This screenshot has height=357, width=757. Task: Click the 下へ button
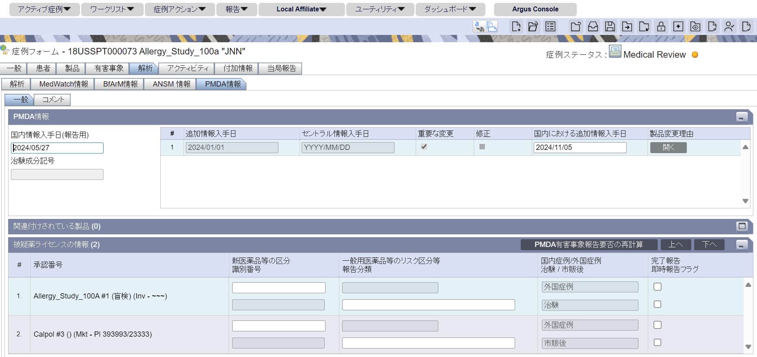click(709, 244)
